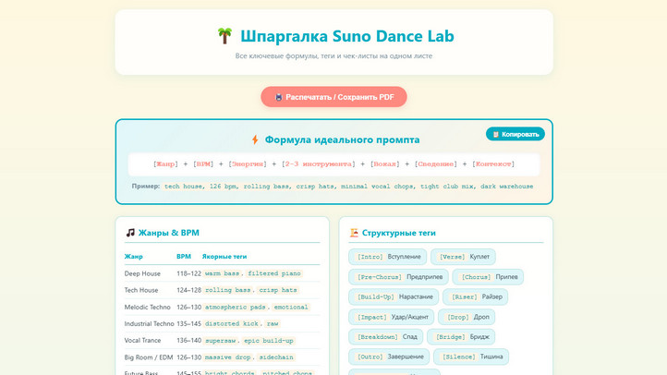Click the music note icon by Жанры & BPM
The height and width of the screenshot is (375, 667).
(x=130, y=233)
